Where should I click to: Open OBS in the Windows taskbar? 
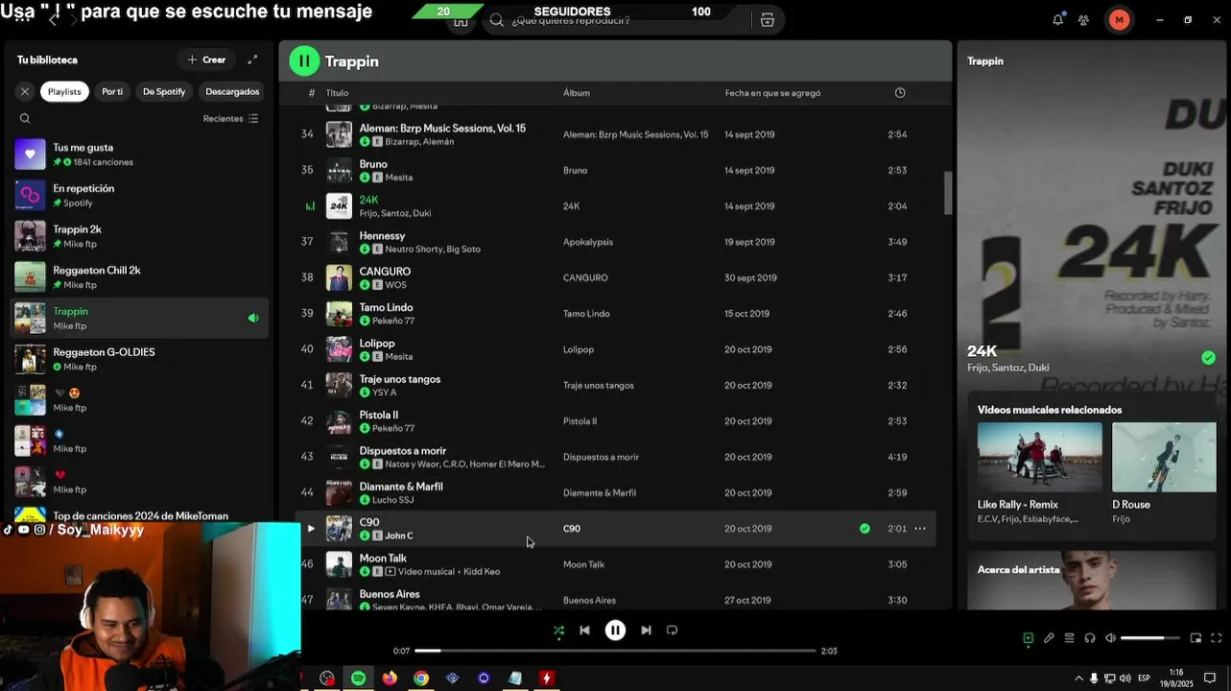coord(327,678)
